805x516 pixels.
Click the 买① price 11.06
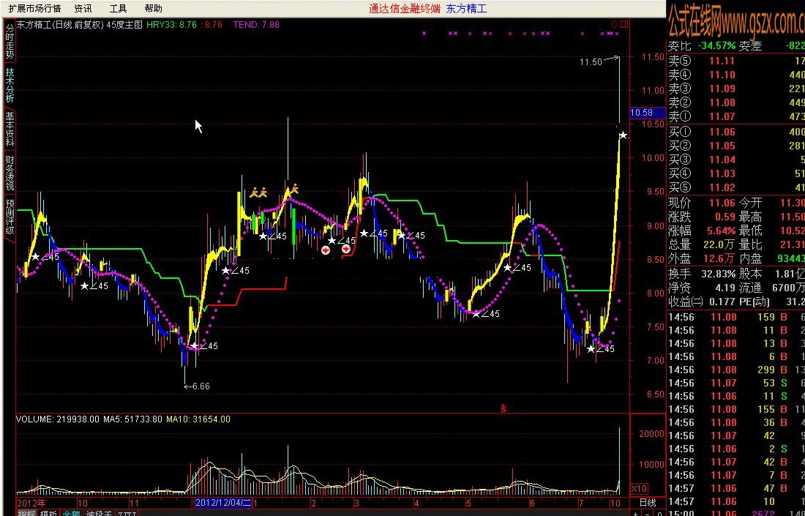tap(722, 132)
